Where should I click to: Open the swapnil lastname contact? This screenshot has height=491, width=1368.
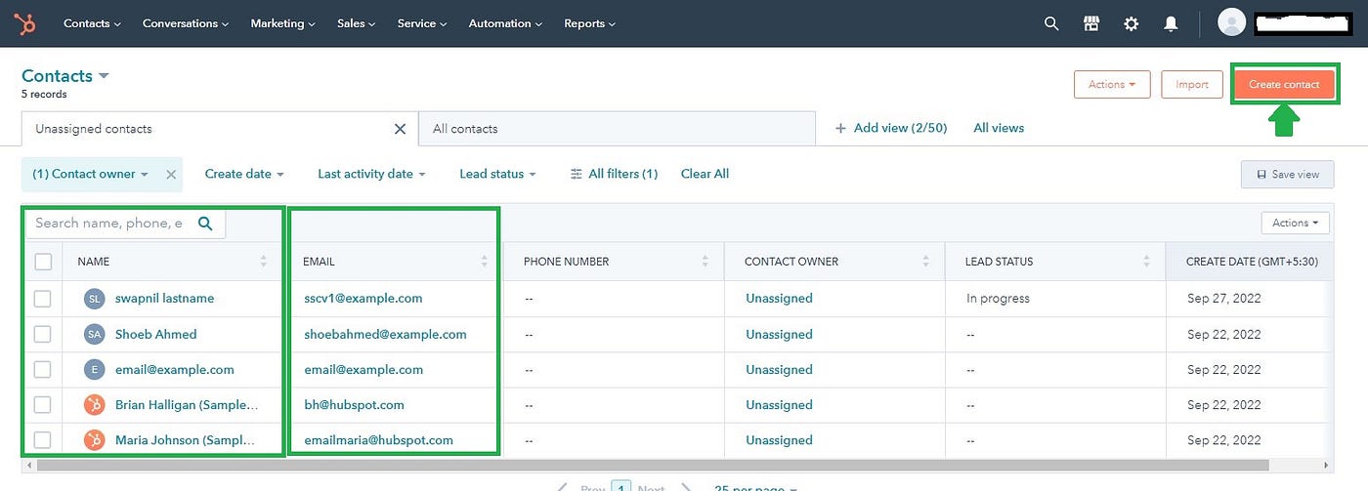click(164, 299)
